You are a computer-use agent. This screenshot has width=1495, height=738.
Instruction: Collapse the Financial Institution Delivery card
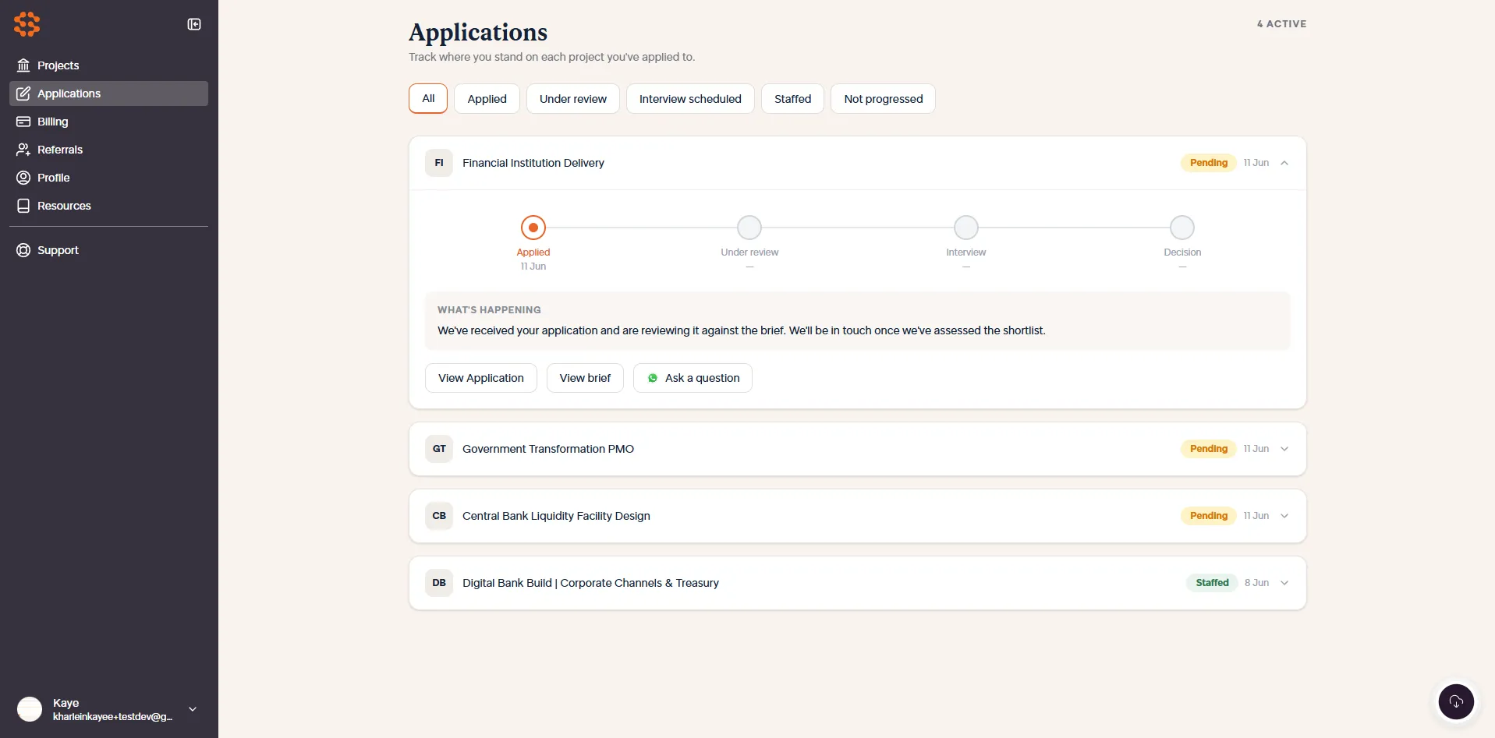click(x=1284, y=163)
